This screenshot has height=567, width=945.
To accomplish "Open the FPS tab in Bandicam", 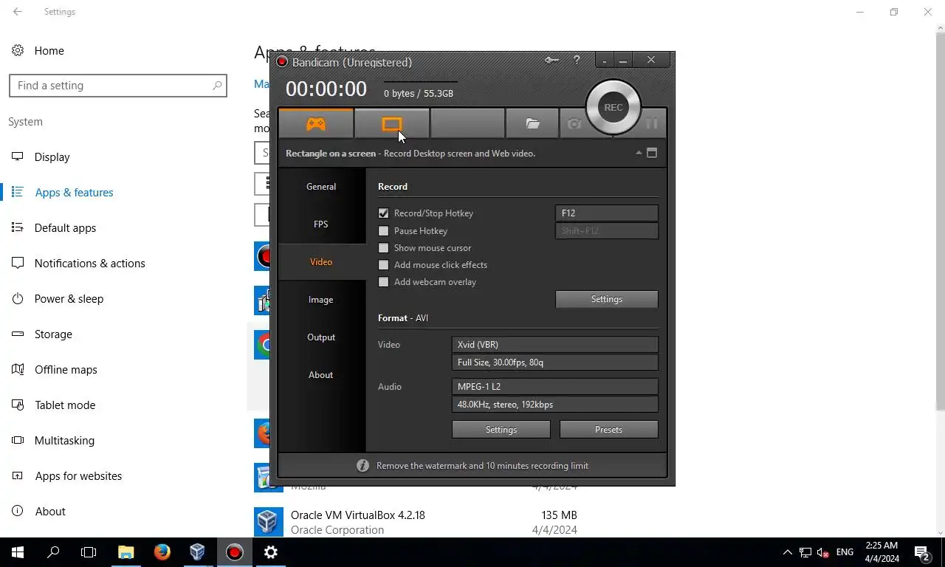I will pos(321,224).
